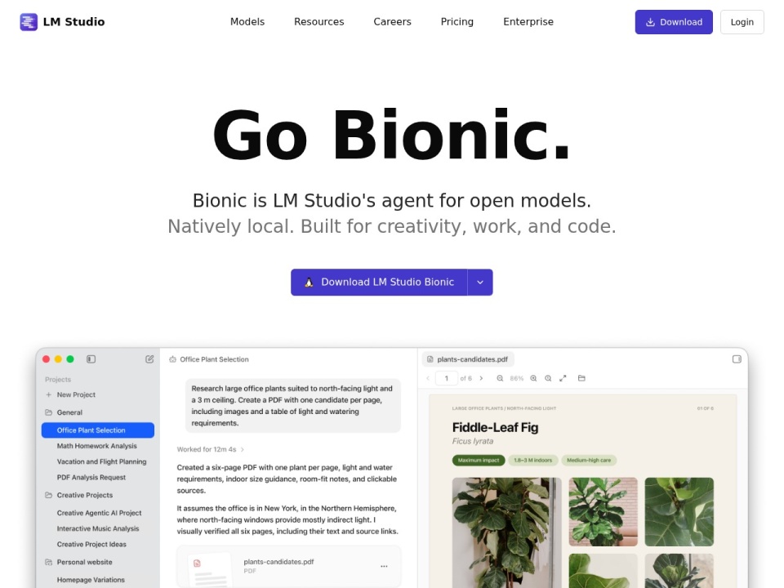
Task: Click the top-right Download button
Action: click(x=674, y=22)
